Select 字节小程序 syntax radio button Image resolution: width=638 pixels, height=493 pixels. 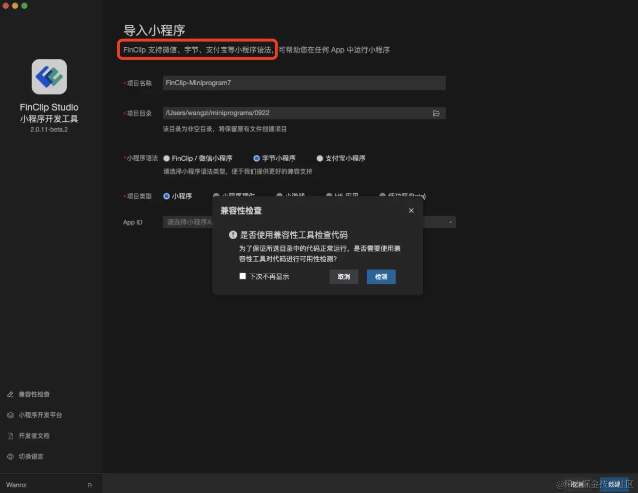point(256,158)
